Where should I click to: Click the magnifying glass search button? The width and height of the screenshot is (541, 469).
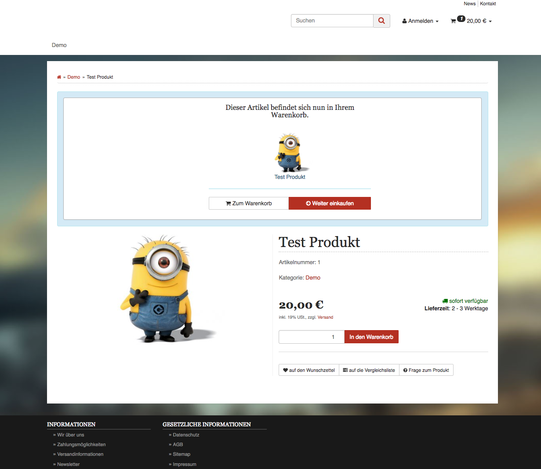(381, 21)
